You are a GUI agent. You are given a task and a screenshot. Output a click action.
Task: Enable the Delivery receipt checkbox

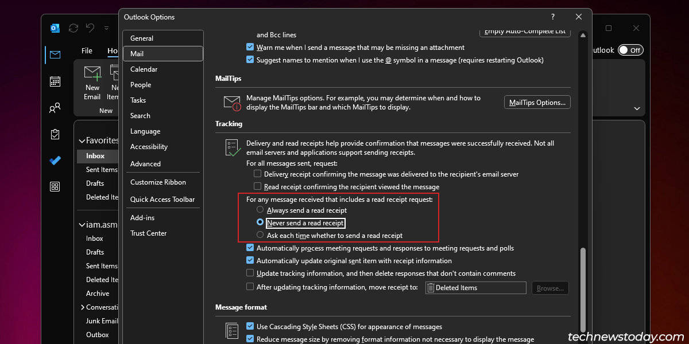point(257,174)
